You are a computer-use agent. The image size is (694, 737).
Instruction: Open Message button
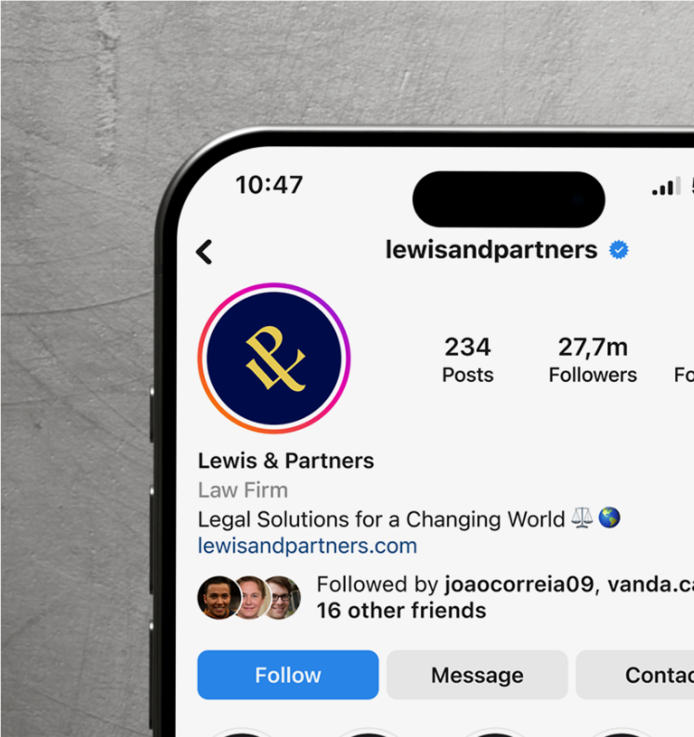pyautogui.click(x=477, y=675)
